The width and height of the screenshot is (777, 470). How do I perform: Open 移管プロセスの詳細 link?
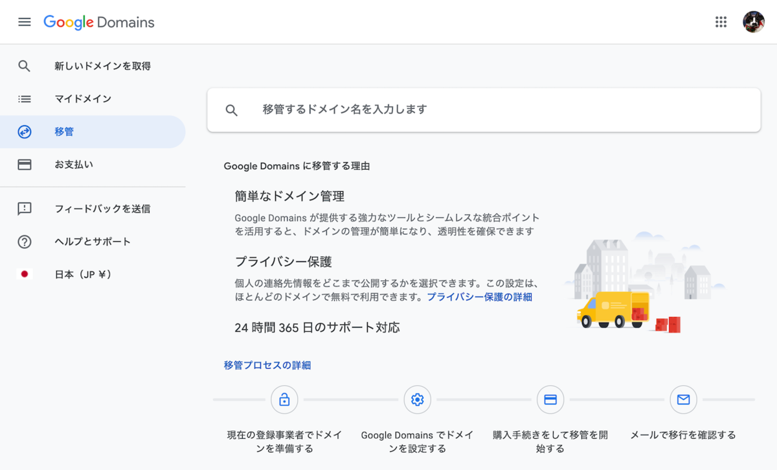(266, 365)
